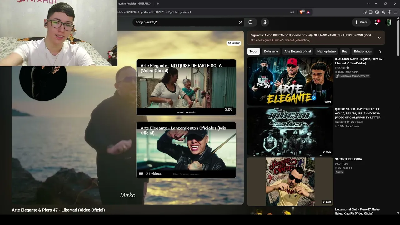Viewport: 400px width, 225px height.
Task: Open the tab search dropdown arrow
Action: [369, 4]
